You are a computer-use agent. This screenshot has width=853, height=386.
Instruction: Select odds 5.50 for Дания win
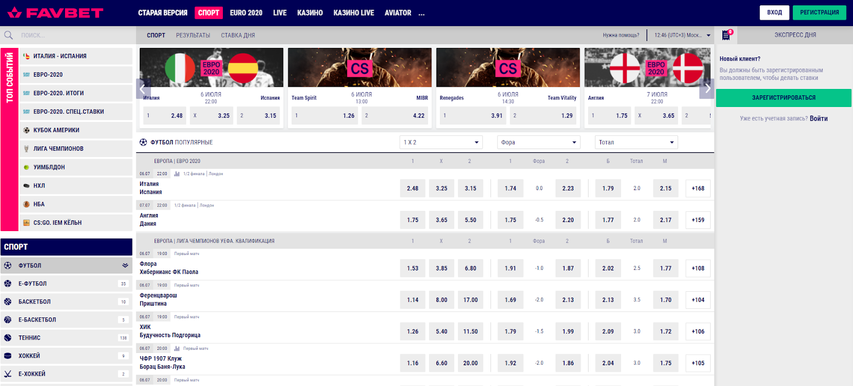click(x=470, y=220)
